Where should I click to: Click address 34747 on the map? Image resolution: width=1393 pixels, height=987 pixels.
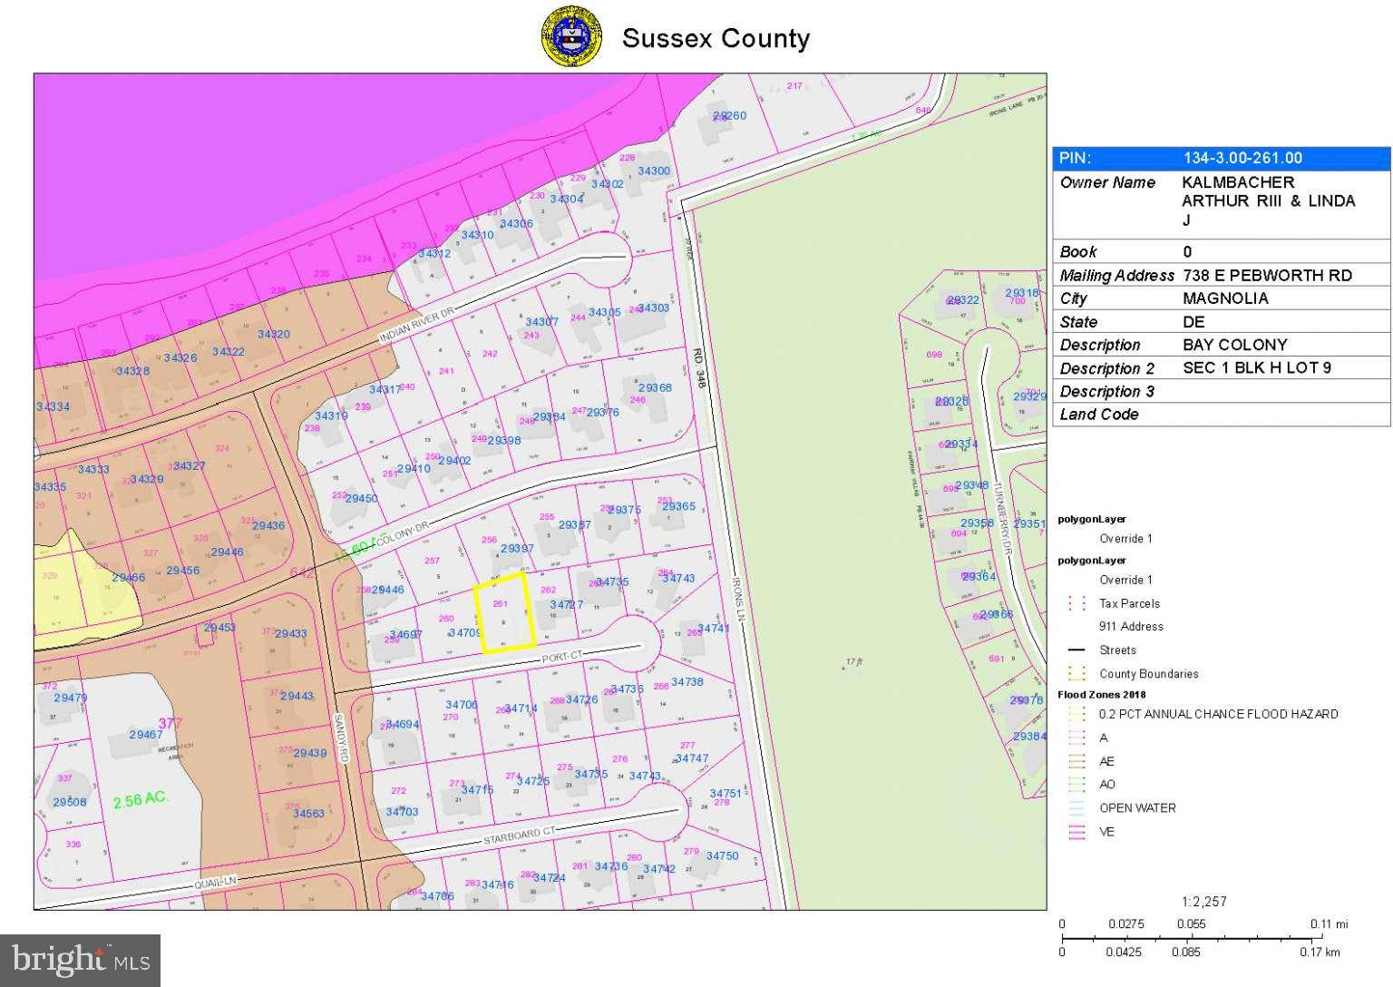tap(692, 758)
